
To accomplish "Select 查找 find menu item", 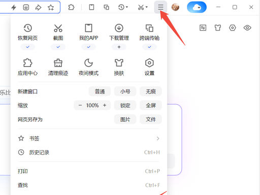I will 88,185.
